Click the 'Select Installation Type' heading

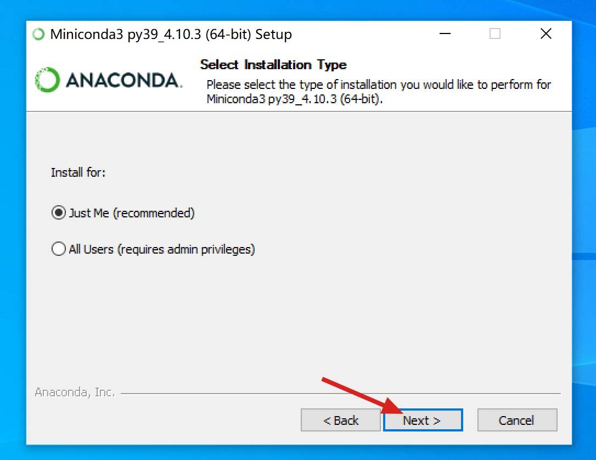[x=273, y=65]
